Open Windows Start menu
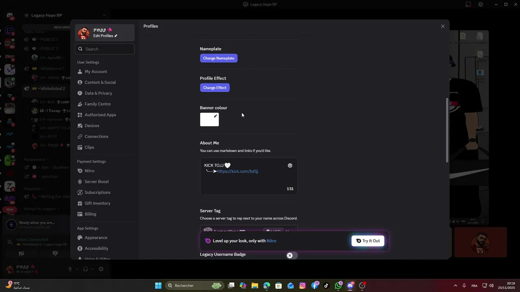Viewport: 520px width, 292px height. (x=158, y=286)
